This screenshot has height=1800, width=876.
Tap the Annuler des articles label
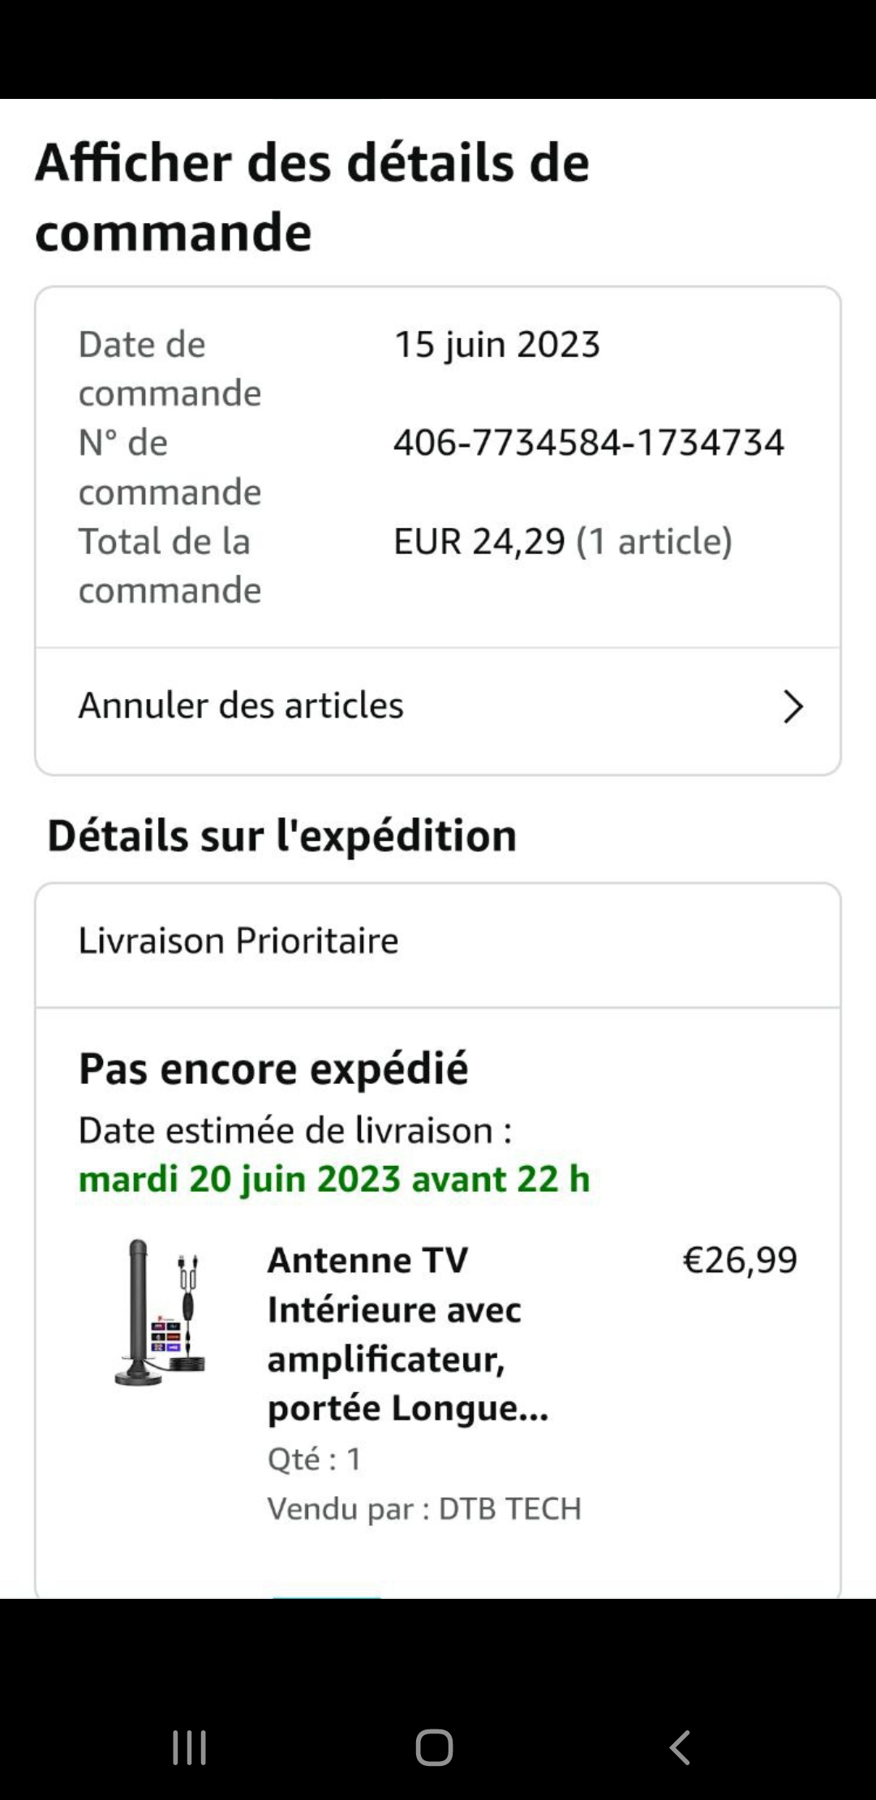241,705
